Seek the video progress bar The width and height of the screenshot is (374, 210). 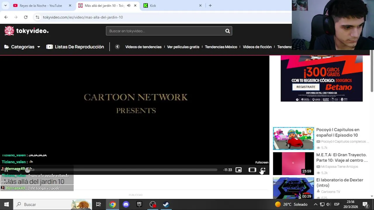(123, 170)
